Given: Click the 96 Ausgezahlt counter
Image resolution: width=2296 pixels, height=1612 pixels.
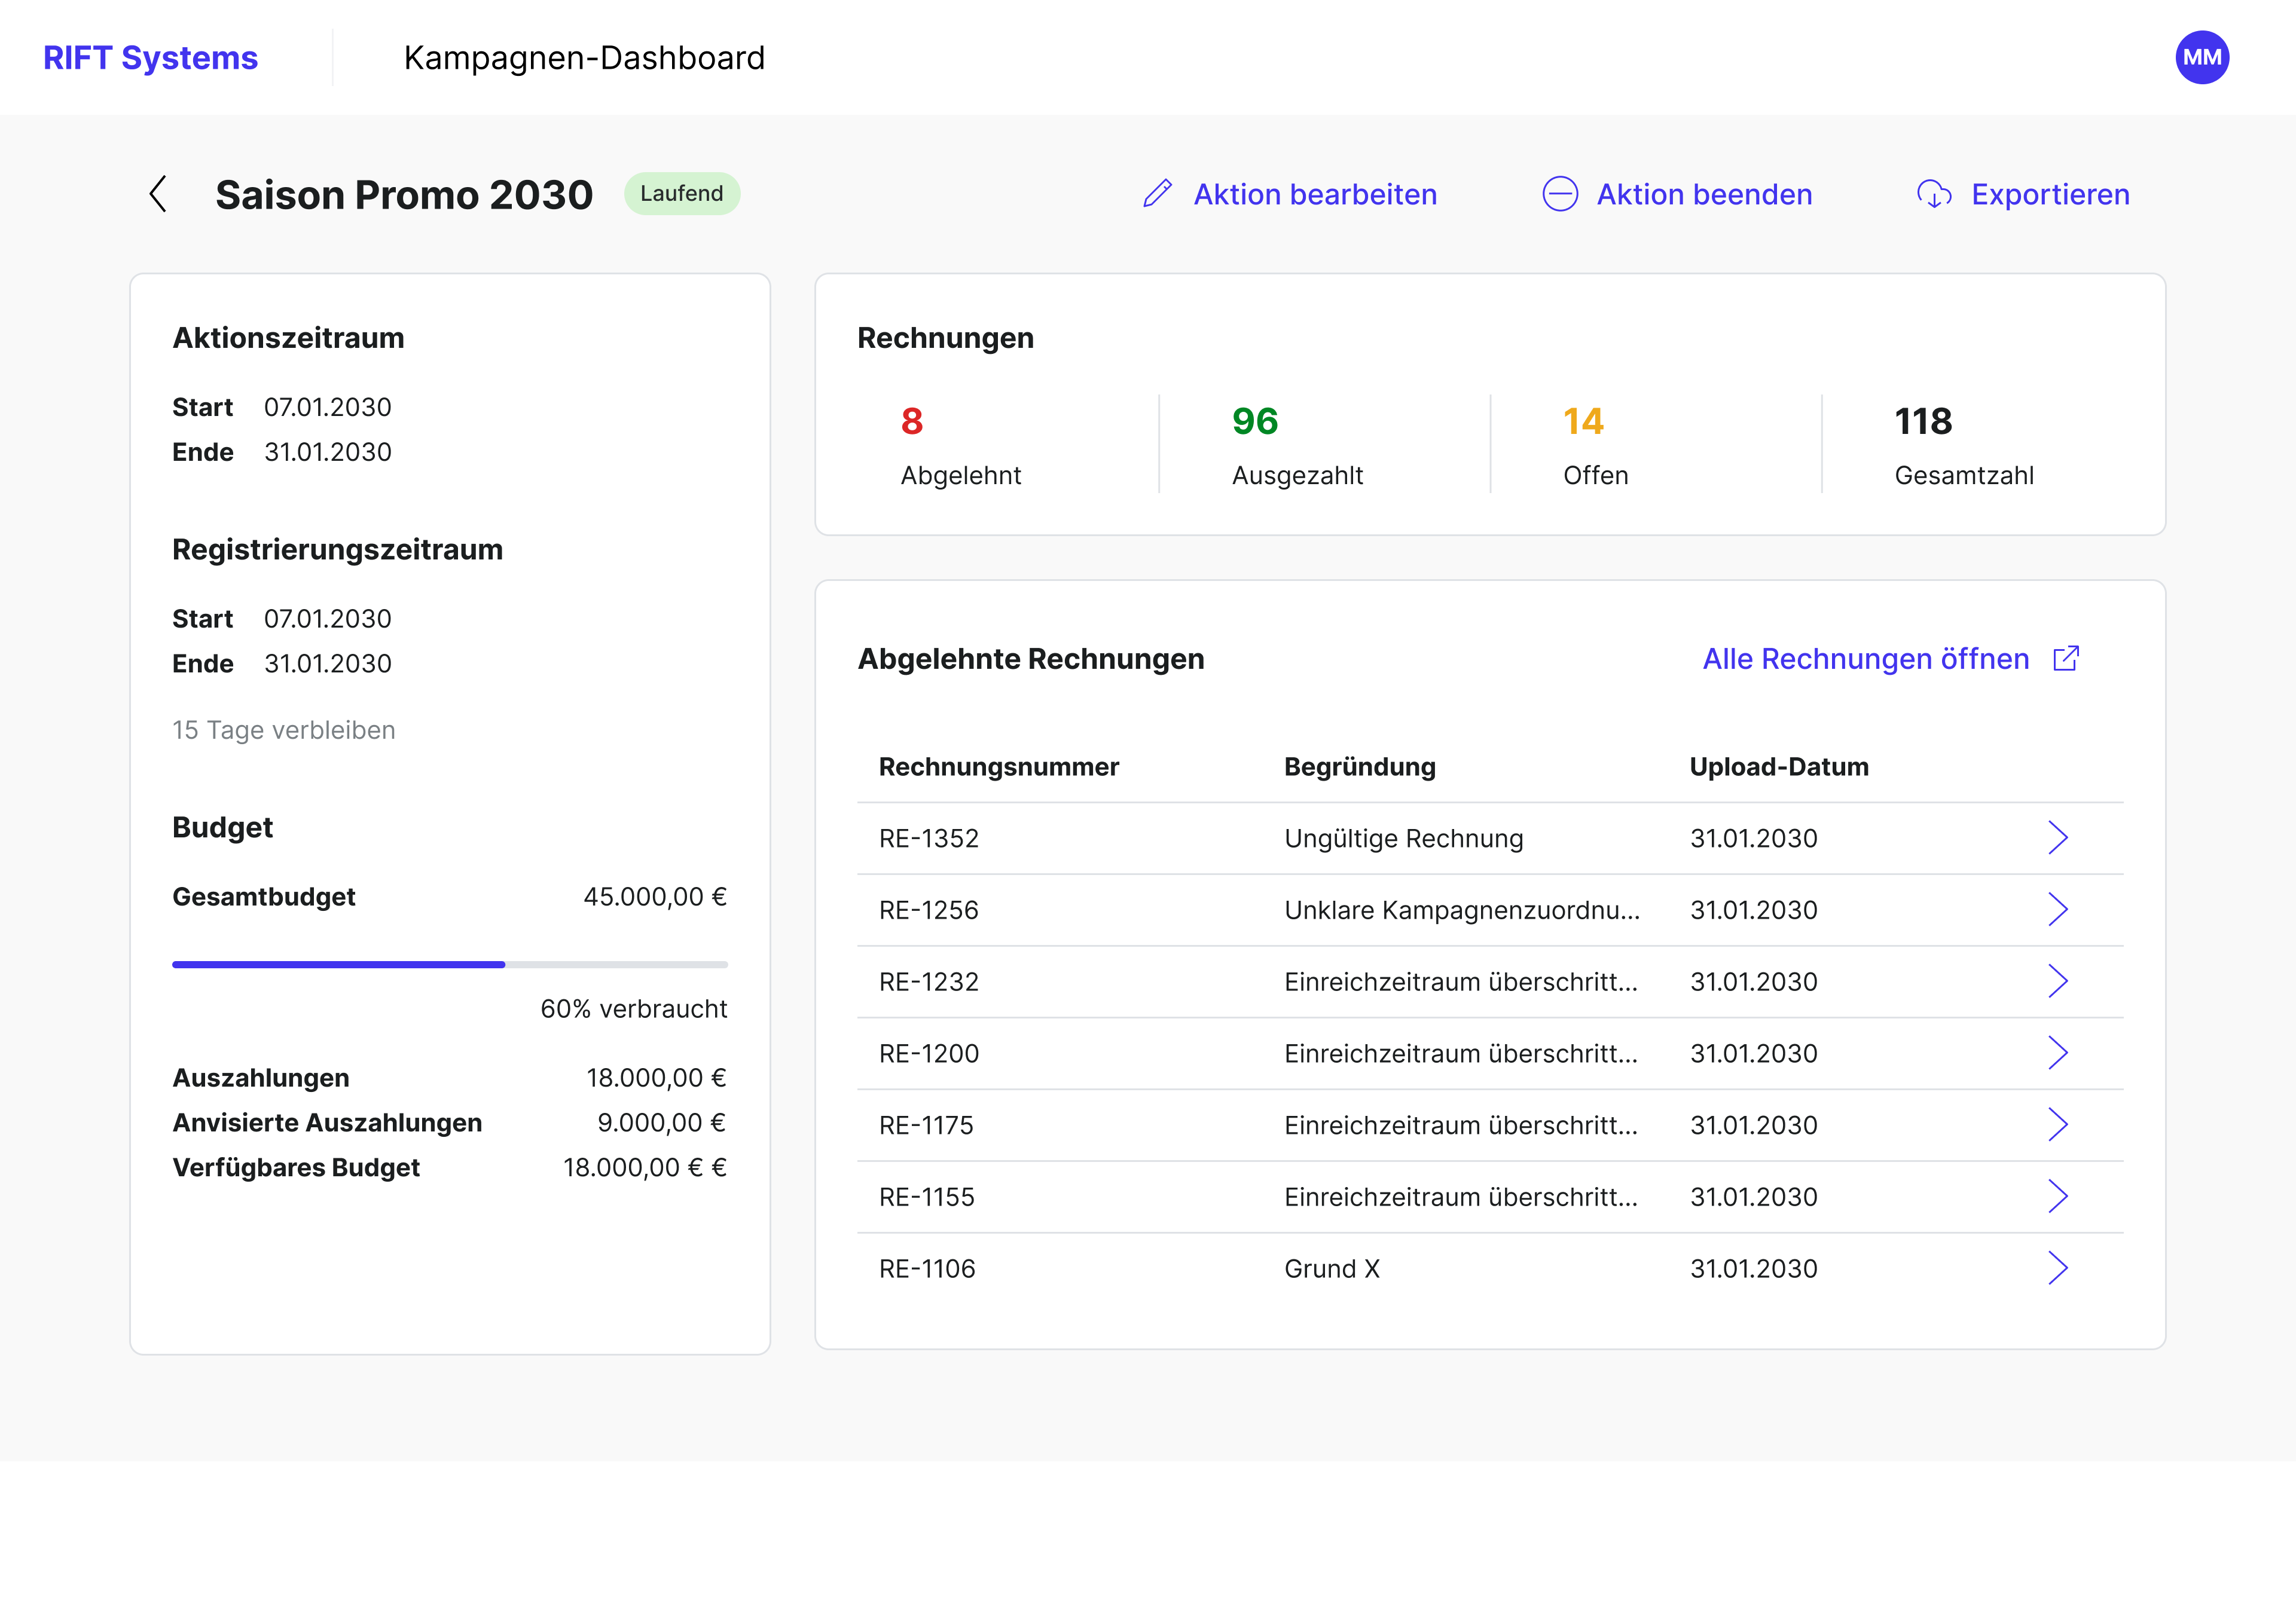Looking at the screenshot, I should (1297, 445).
